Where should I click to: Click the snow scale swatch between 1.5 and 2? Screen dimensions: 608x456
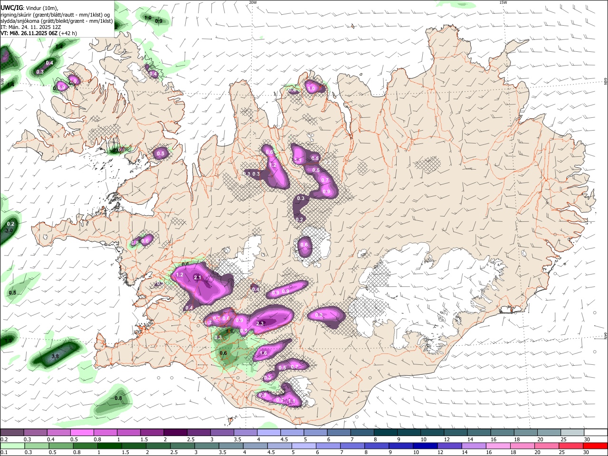click(x=152, y=432)
